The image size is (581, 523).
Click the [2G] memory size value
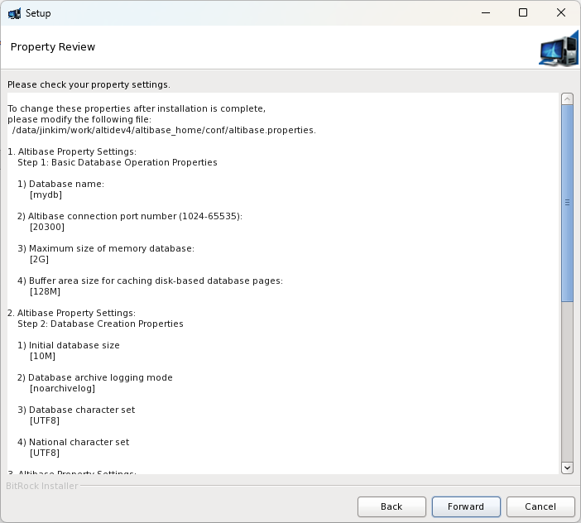point(40,259)
